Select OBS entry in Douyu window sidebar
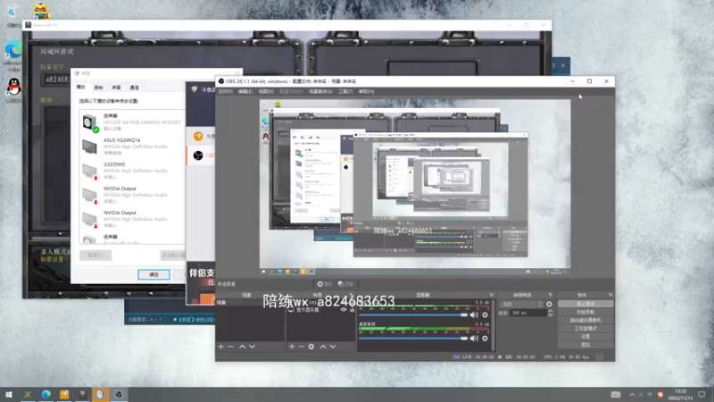 202,155
